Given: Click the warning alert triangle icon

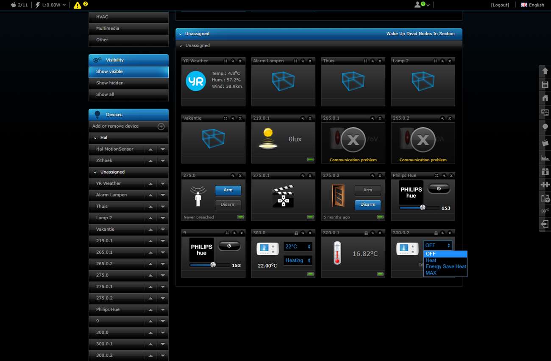Looking at the screenshot, I should [78, 5].
